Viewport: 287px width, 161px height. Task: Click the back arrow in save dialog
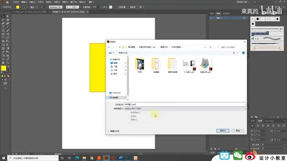coord(109,47)
